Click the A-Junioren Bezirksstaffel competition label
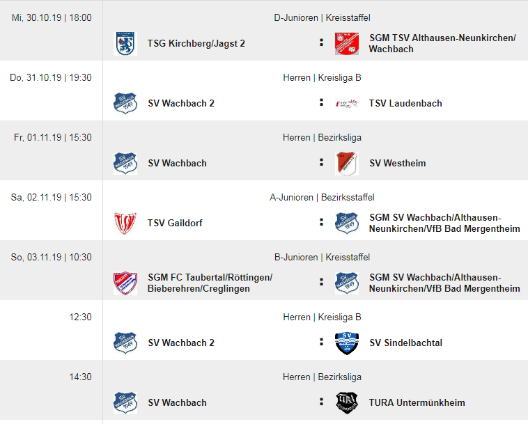528x424 pixels. pos(322,197)
